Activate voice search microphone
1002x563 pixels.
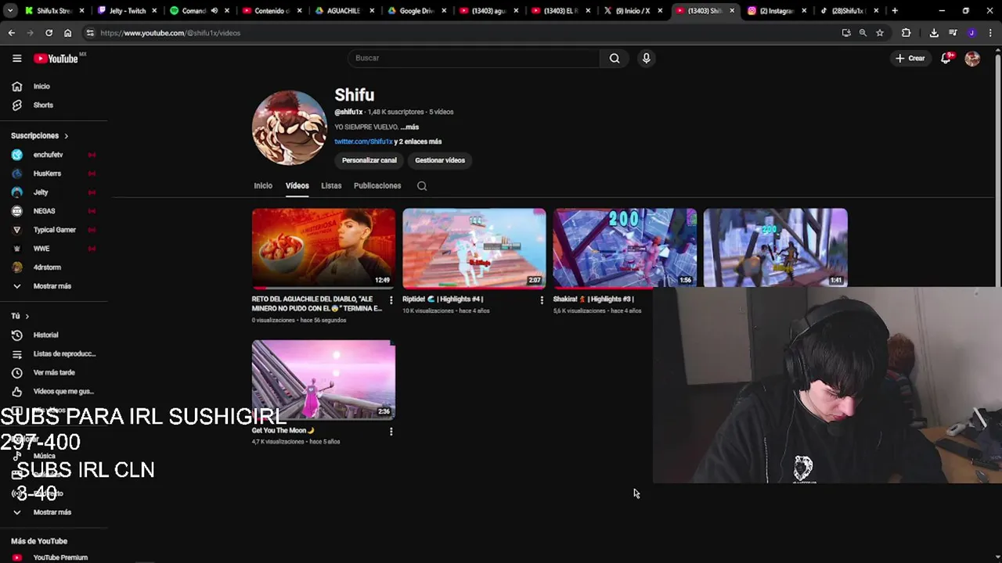(x=646, y=58)
